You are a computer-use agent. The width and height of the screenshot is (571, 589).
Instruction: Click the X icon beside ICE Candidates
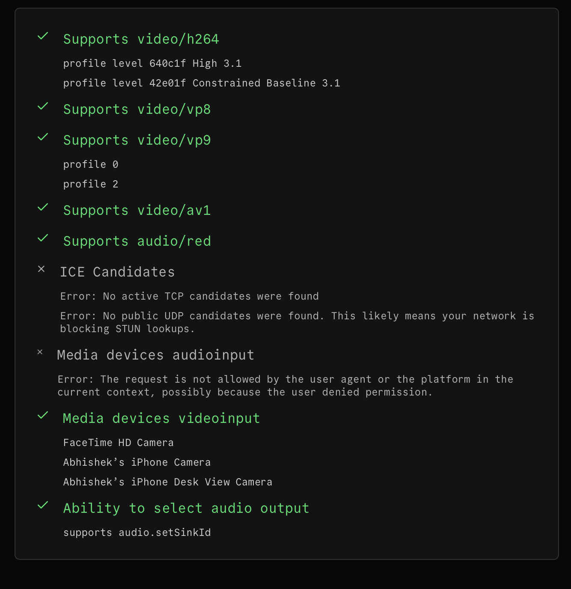point(42,269)
